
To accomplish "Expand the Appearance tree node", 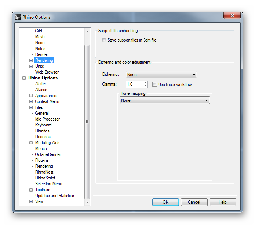I will pos(31,96).
